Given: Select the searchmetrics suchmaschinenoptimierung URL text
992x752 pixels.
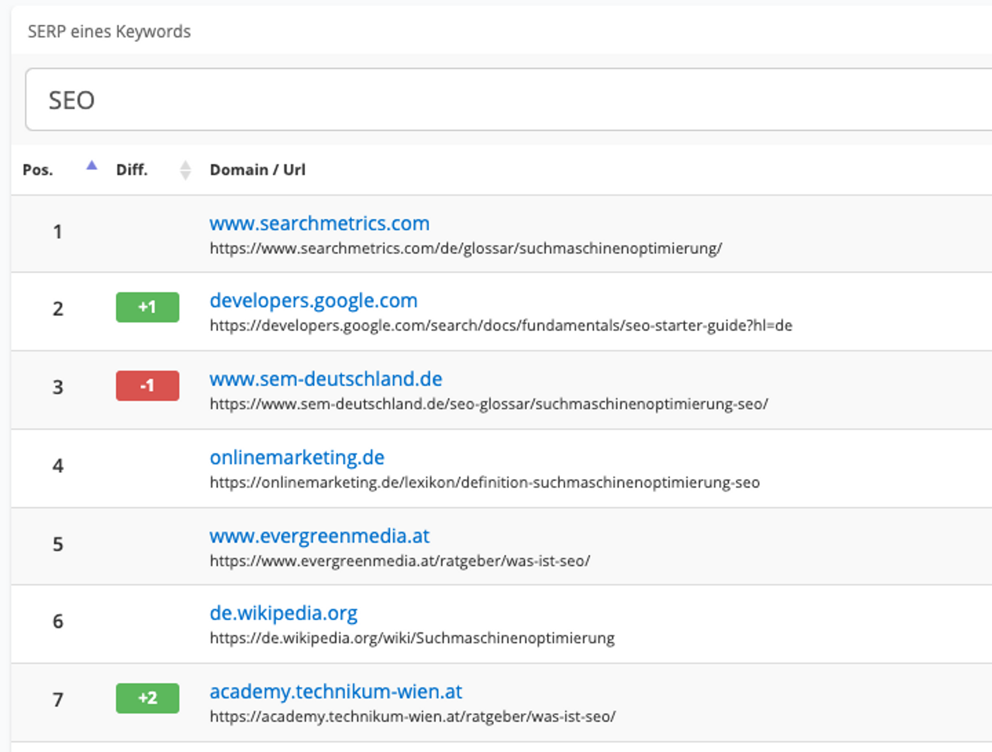Looking at the screenshot, I should (x=466, y=248).
